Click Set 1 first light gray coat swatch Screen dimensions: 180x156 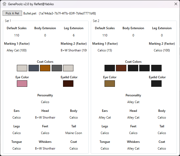point(22,68)
